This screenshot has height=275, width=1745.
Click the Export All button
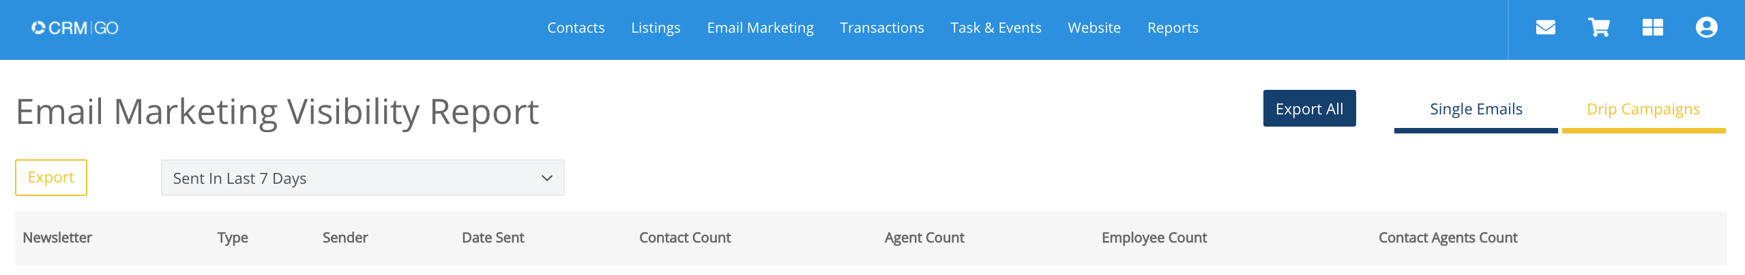pyautogui.click(x=1309, y=109)
